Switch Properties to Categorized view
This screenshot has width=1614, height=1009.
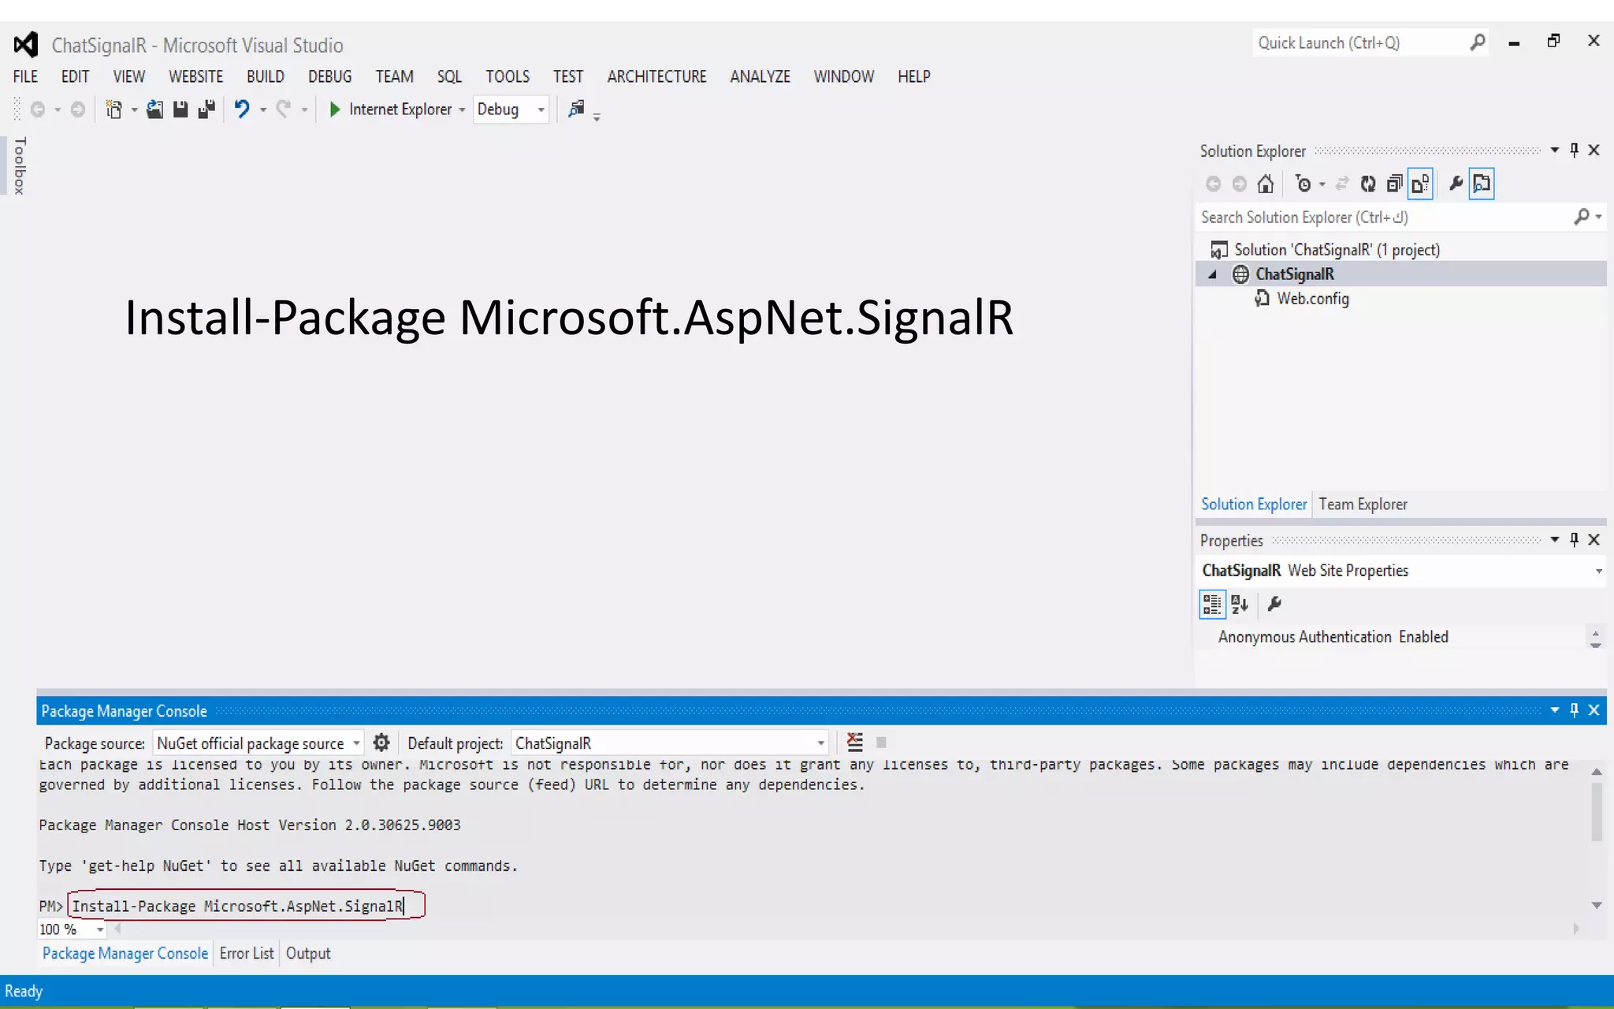point(1212,605)
